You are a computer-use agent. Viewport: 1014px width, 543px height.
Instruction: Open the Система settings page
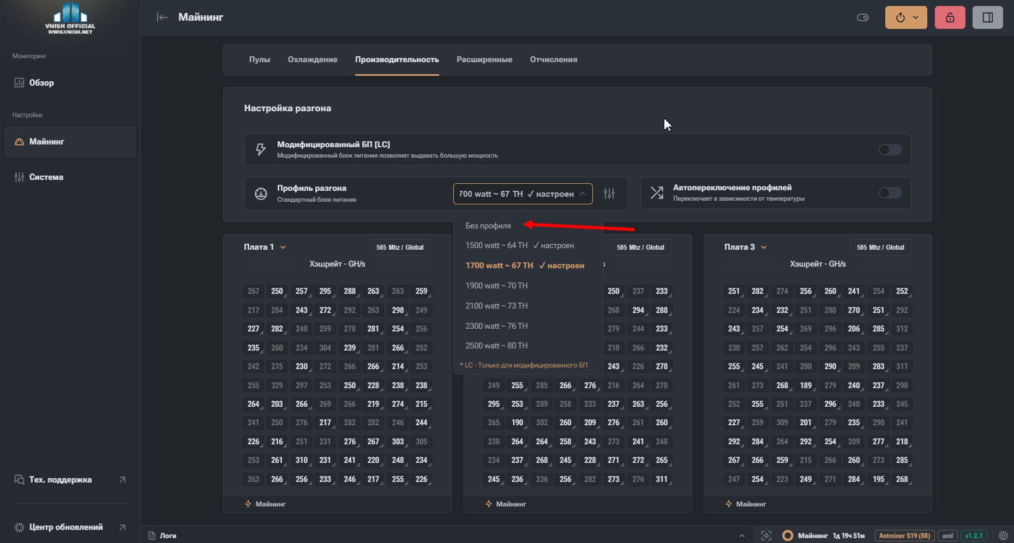[x=70, y=177]
